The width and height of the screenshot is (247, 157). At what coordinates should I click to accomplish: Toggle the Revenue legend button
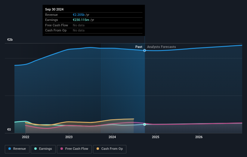[x=17, y=149]
